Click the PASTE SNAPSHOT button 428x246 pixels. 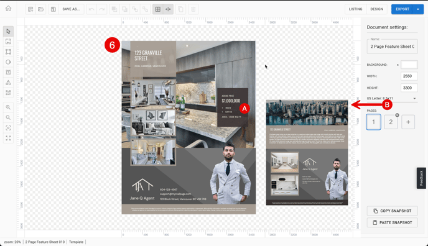(x=393, y=222)
